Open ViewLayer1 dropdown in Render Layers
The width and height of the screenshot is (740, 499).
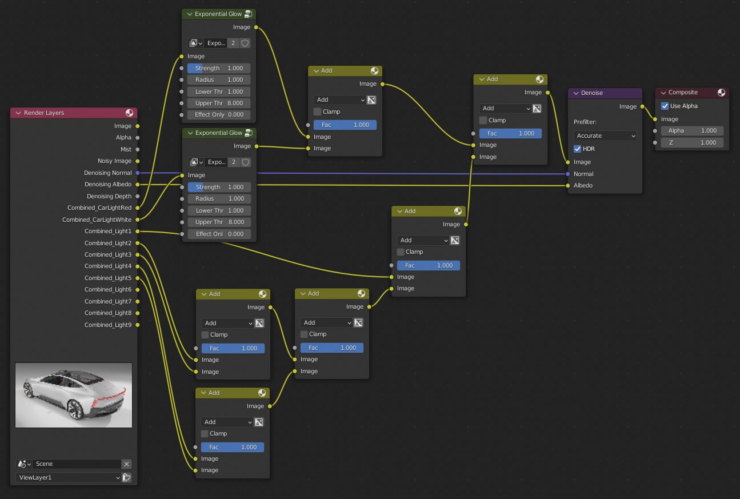69,477
